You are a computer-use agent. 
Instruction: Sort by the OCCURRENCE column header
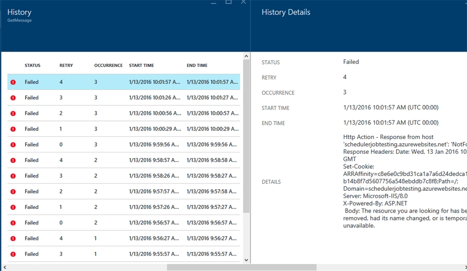(x=109, y=66)
